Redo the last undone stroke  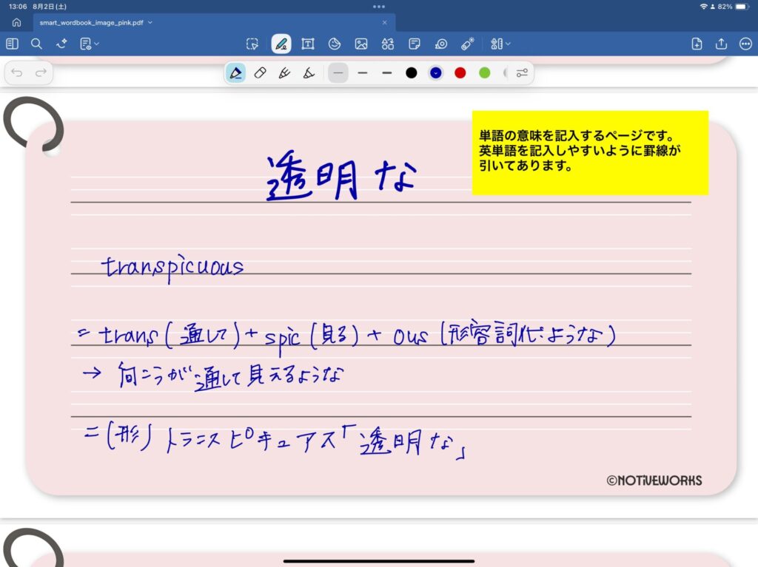(41, 73)
